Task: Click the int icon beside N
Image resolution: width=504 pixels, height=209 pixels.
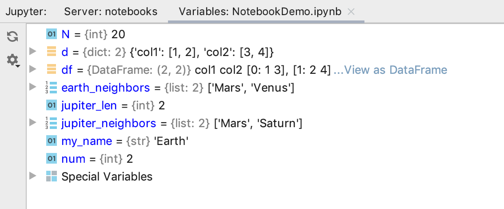Action: (52, 34)
